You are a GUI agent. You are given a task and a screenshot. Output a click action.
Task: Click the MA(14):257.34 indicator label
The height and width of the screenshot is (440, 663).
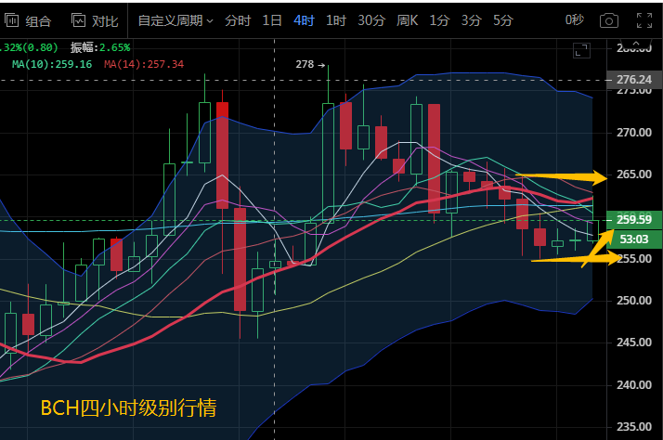click(144, 64)
